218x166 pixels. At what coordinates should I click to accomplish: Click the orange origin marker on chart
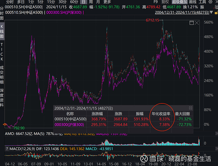click(x=5, y=124)
